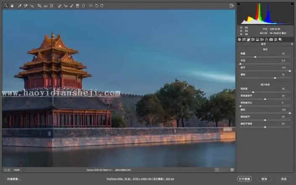Click the sharpening 半径 slider handle
Viewport: 296px width, 185px height.
click(241, 64)
